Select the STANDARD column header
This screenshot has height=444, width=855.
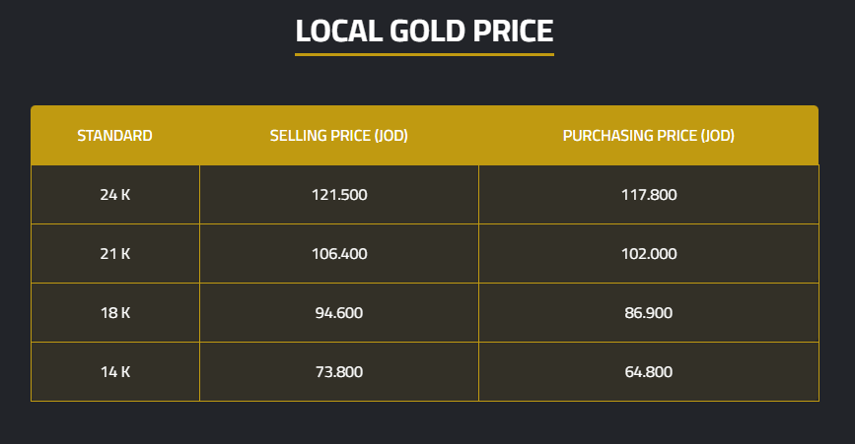[x=114, y=136]
